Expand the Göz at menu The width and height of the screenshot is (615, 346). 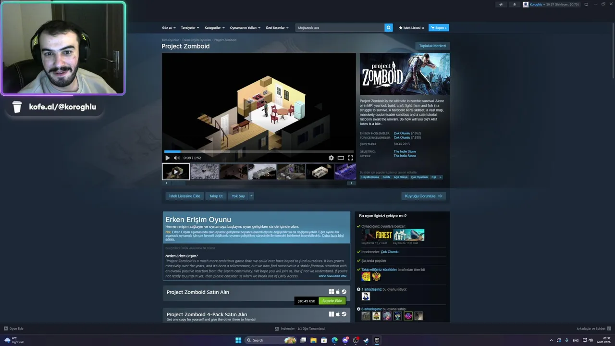pos(169,28)
